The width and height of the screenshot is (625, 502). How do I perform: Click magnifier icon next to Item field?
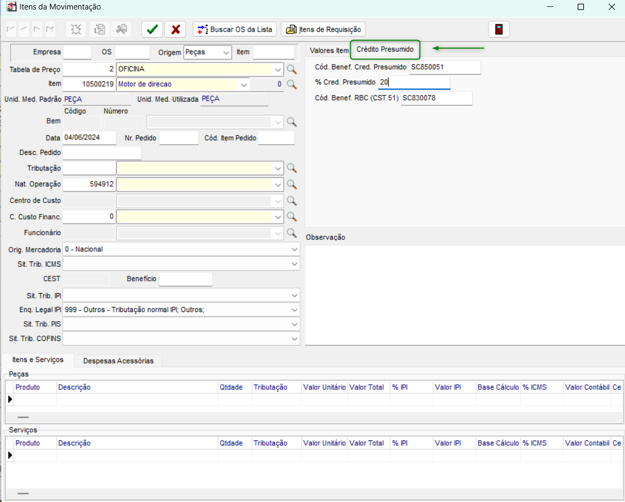292,84
